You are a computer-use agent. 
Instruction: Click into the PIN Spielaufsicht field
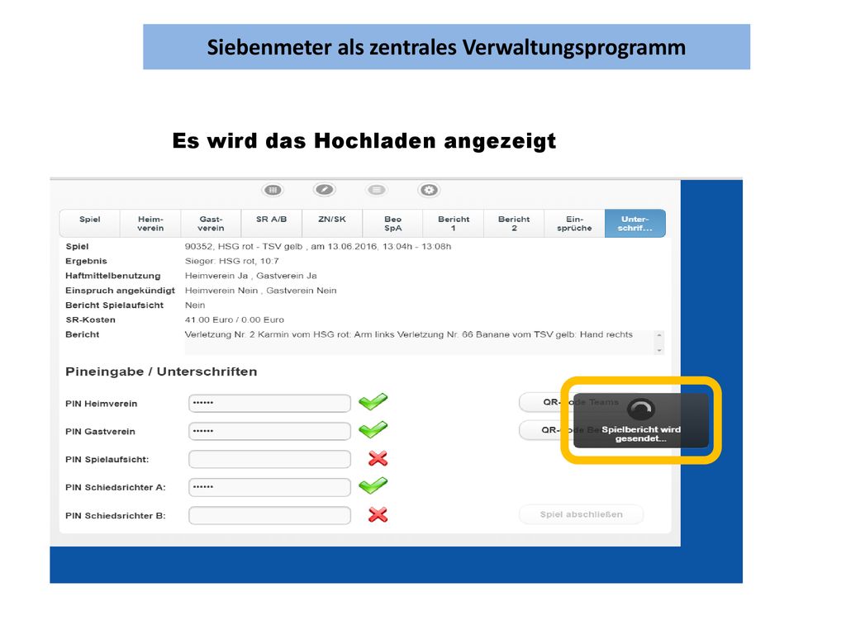tap(270, 459)
